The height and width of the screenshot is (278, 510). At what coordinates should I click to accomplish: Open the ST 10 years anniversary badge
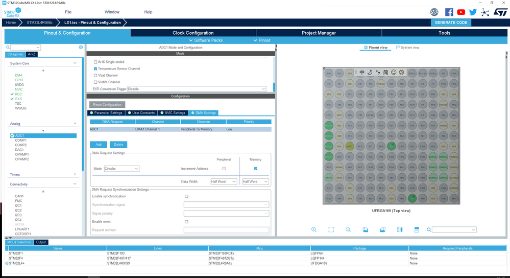(434, 12)
